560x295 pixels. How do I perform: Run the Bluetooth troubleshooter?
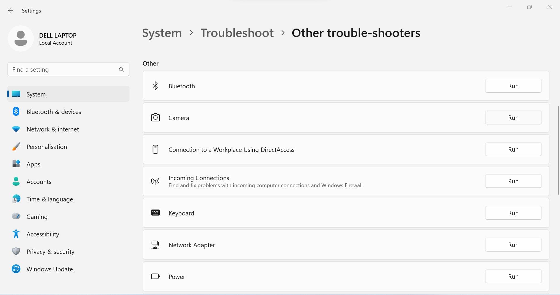[513, 86]
